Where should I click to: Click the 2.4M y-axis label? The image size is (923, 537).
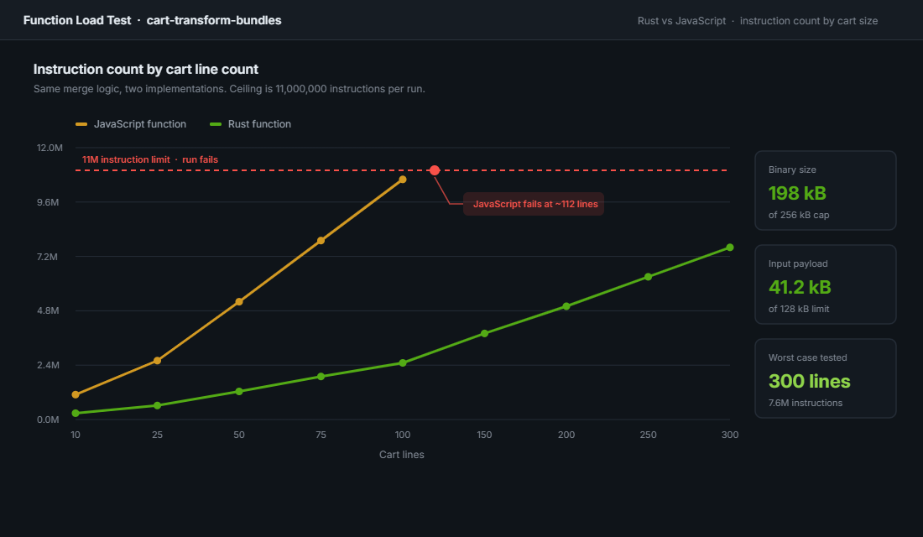[49, 365]
